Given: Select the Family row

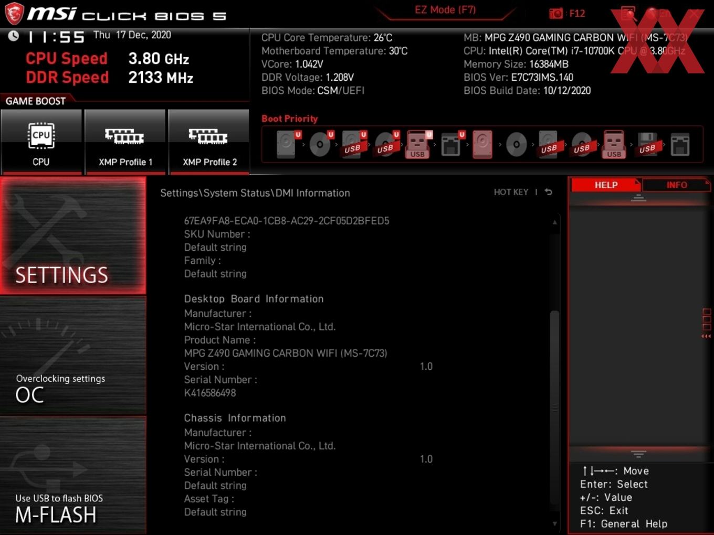Looking at the screenshot, I should 202,261.
